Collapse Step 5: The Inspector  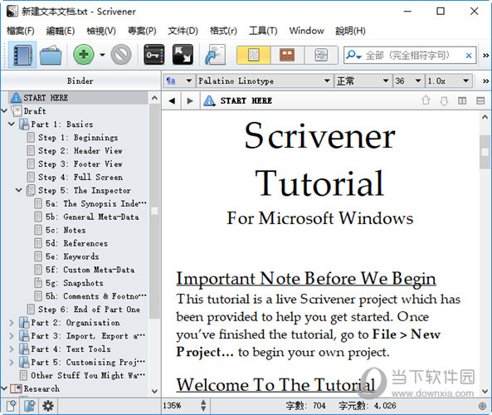tap(19, 190)
